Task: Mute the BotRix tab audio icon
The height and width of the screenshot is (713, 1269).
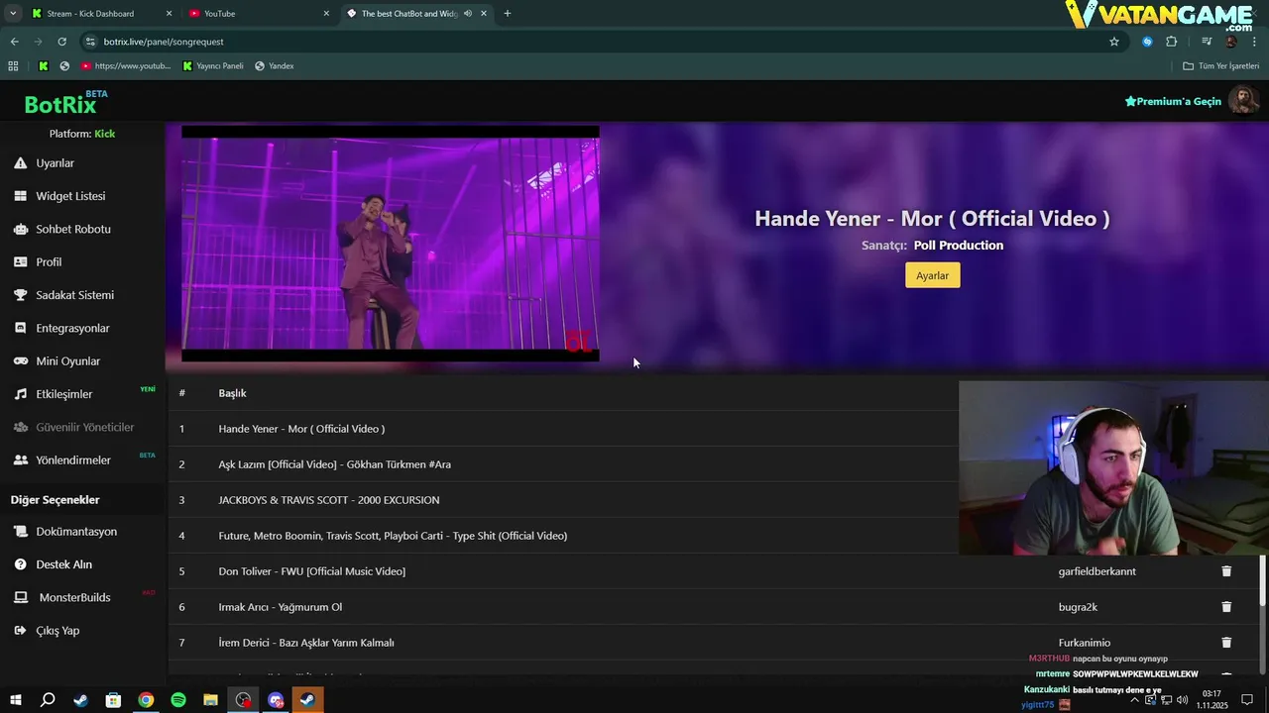Action: [467, 14]
